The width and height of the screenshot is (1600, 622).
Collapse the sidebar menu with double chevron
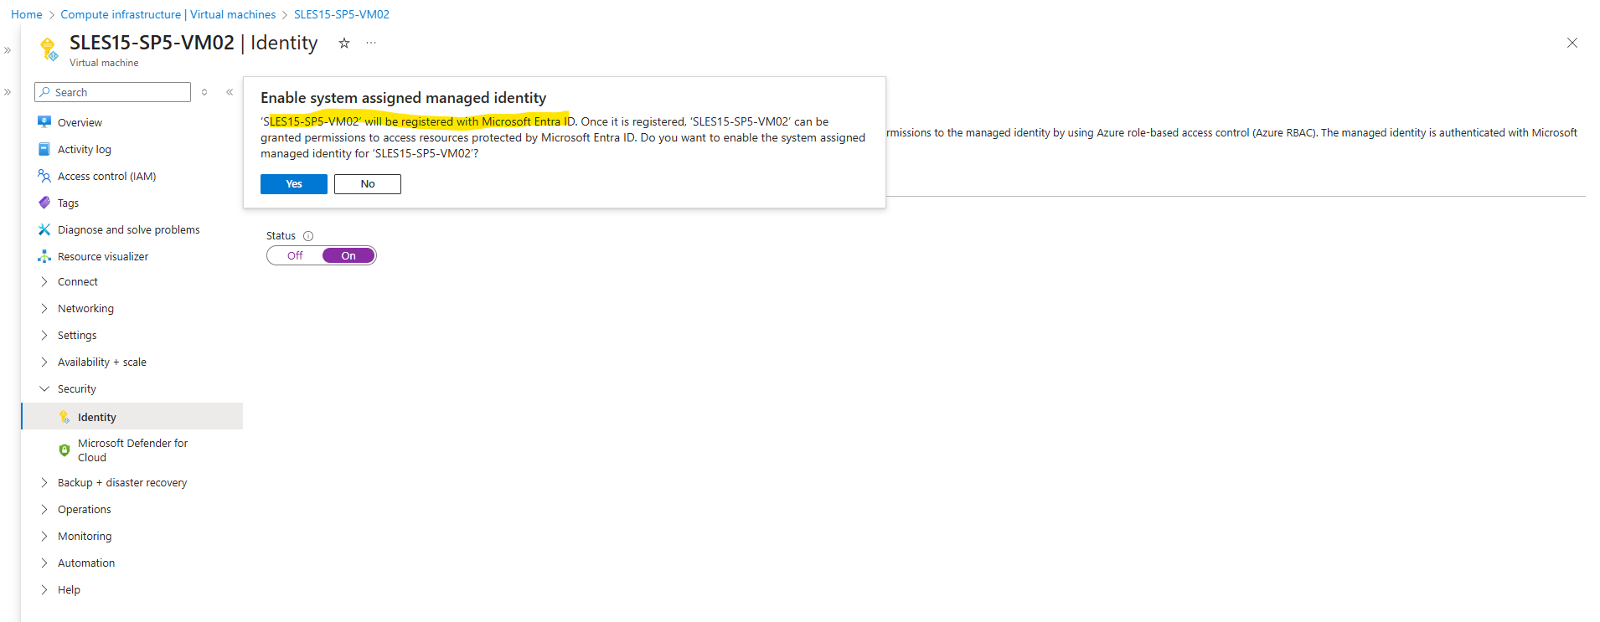(230, 92)
